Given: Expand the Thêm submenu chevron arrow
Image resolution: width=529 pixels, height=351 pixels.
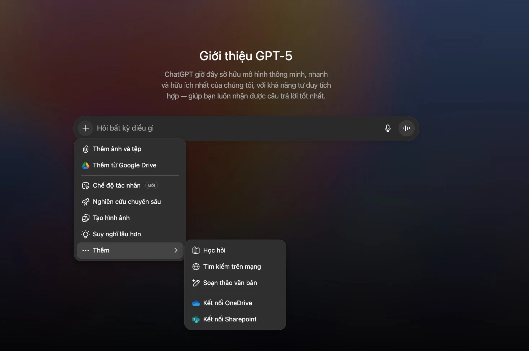Looking at the screenshot, I should (x=176, y=250).
